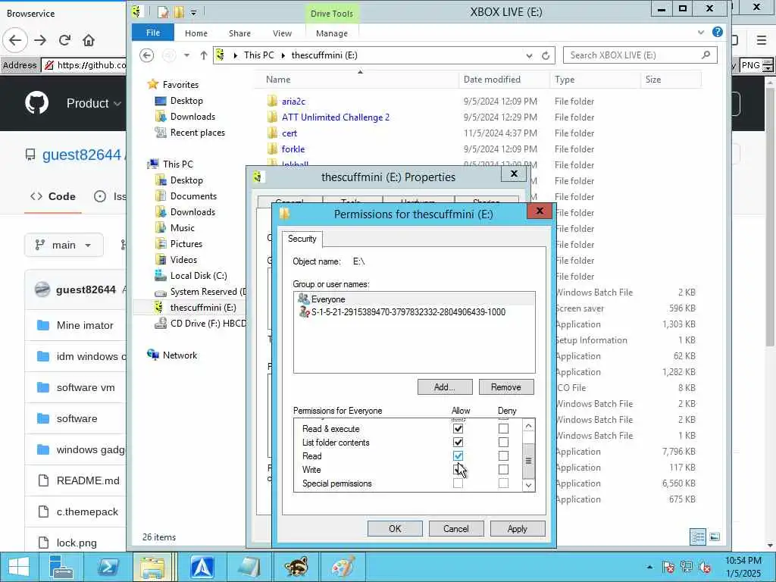This screenshot has width=776, height=582.
Task: Open the File ribbon tab
Action: point(153,33)
